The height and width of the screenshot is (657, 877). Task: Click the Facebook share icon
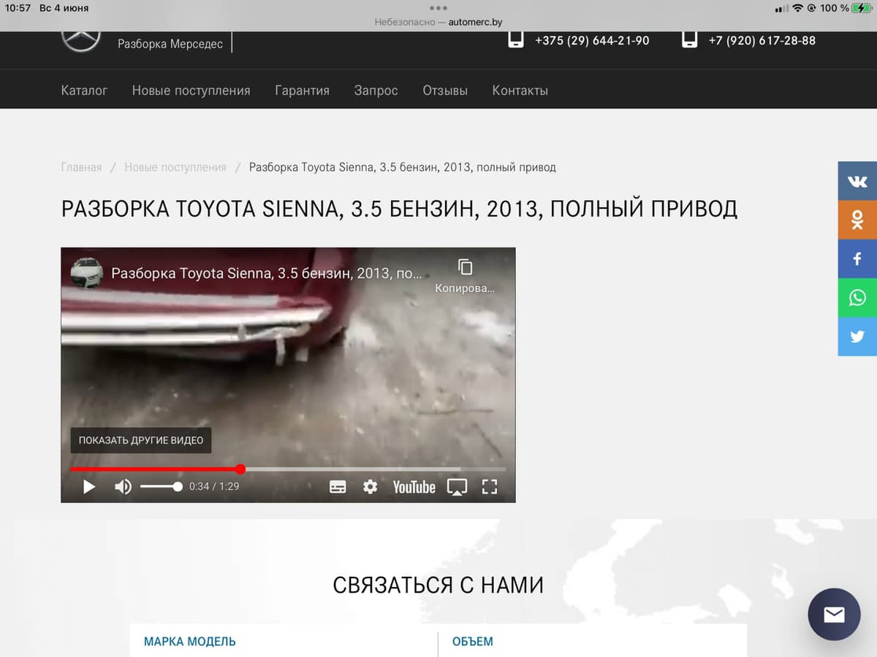(x=857, y=258)
